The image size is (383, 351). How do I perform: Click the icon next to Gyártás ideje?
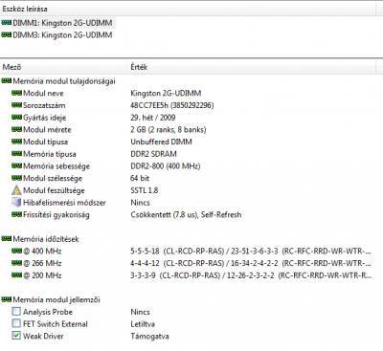16,118
